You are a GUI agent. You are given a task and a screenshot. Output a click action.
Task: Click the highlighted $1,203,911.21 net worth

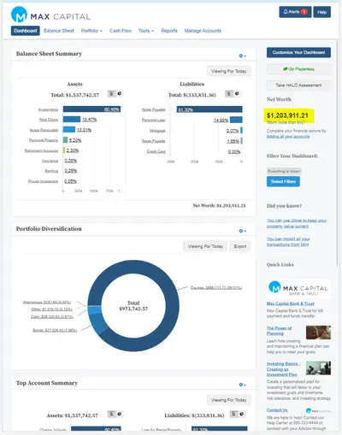coord(287,115)
